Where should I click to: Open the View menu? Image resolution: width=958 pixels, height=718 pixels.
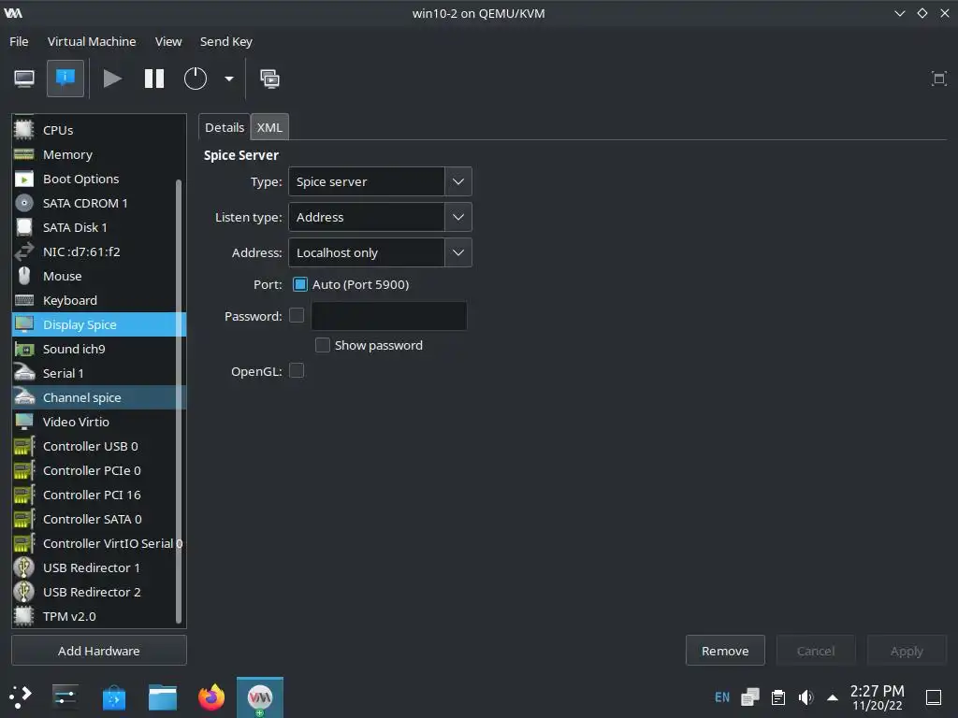point(168,41)
